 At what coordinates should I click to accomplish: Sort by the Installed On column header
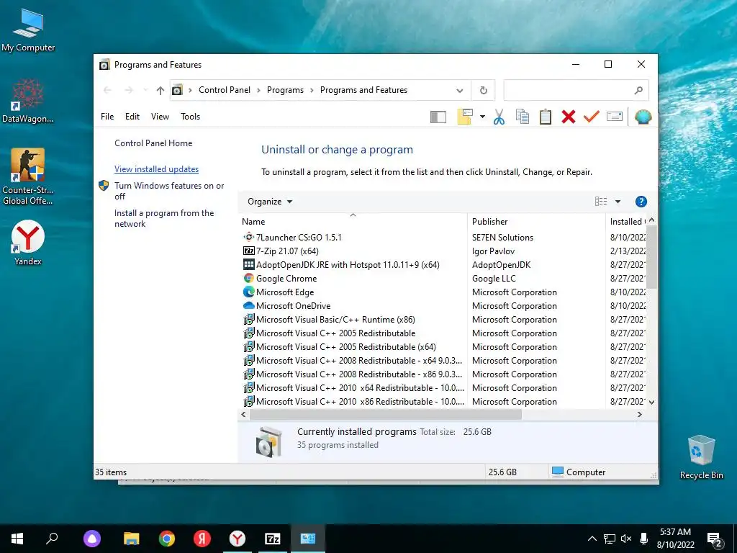(627, 222)
